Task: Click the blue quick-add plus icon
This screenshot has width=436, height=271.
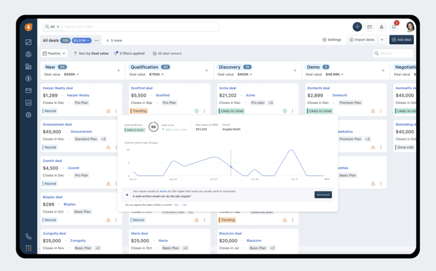Action: click(357, 27)
